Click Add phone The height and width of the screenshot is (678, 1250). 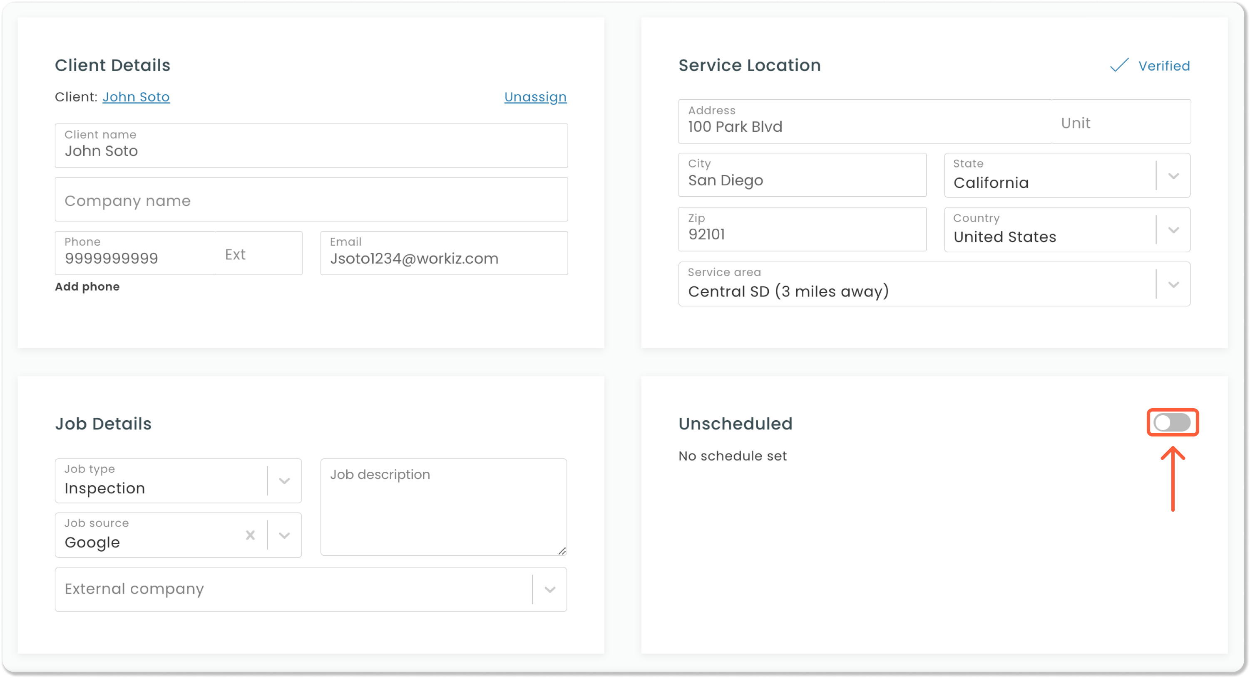coord(87,286)
